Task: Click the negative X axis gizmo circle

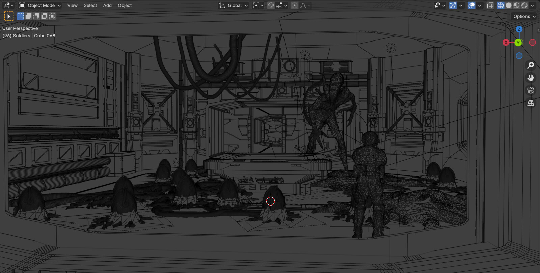Action: [x=532, y=43]
